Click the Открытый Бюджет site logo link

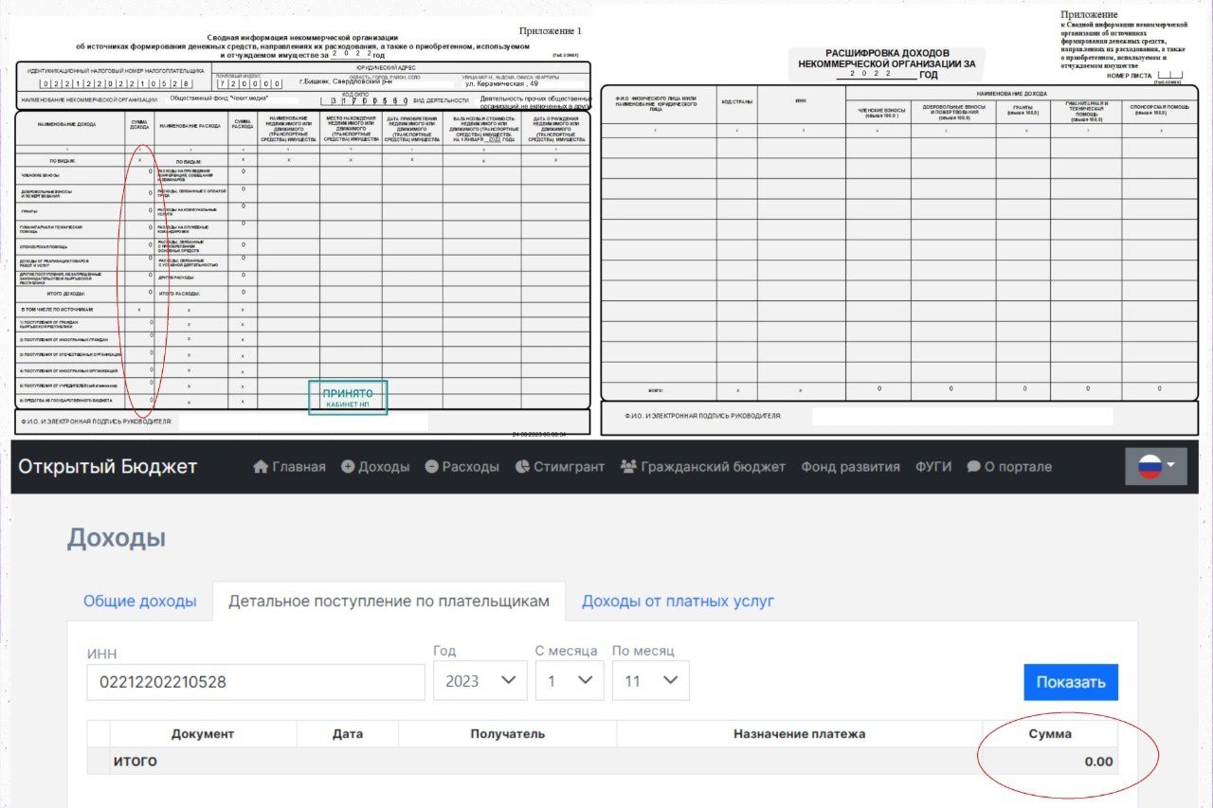(x=108, y=467)
